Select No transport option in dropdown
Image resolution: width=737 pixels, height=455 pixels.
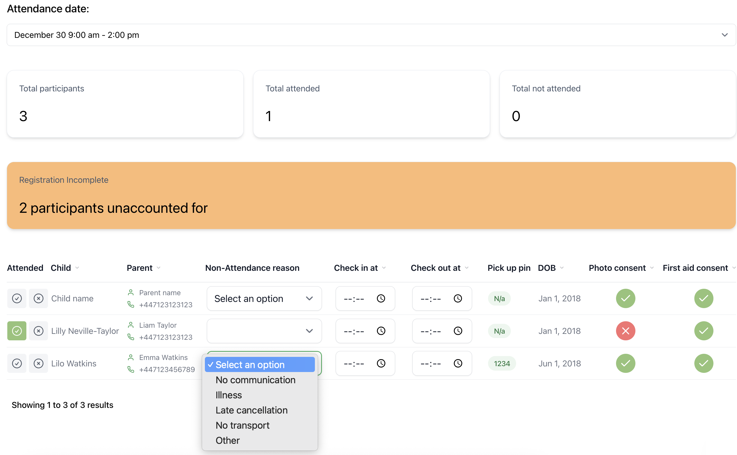click(242, 425)
